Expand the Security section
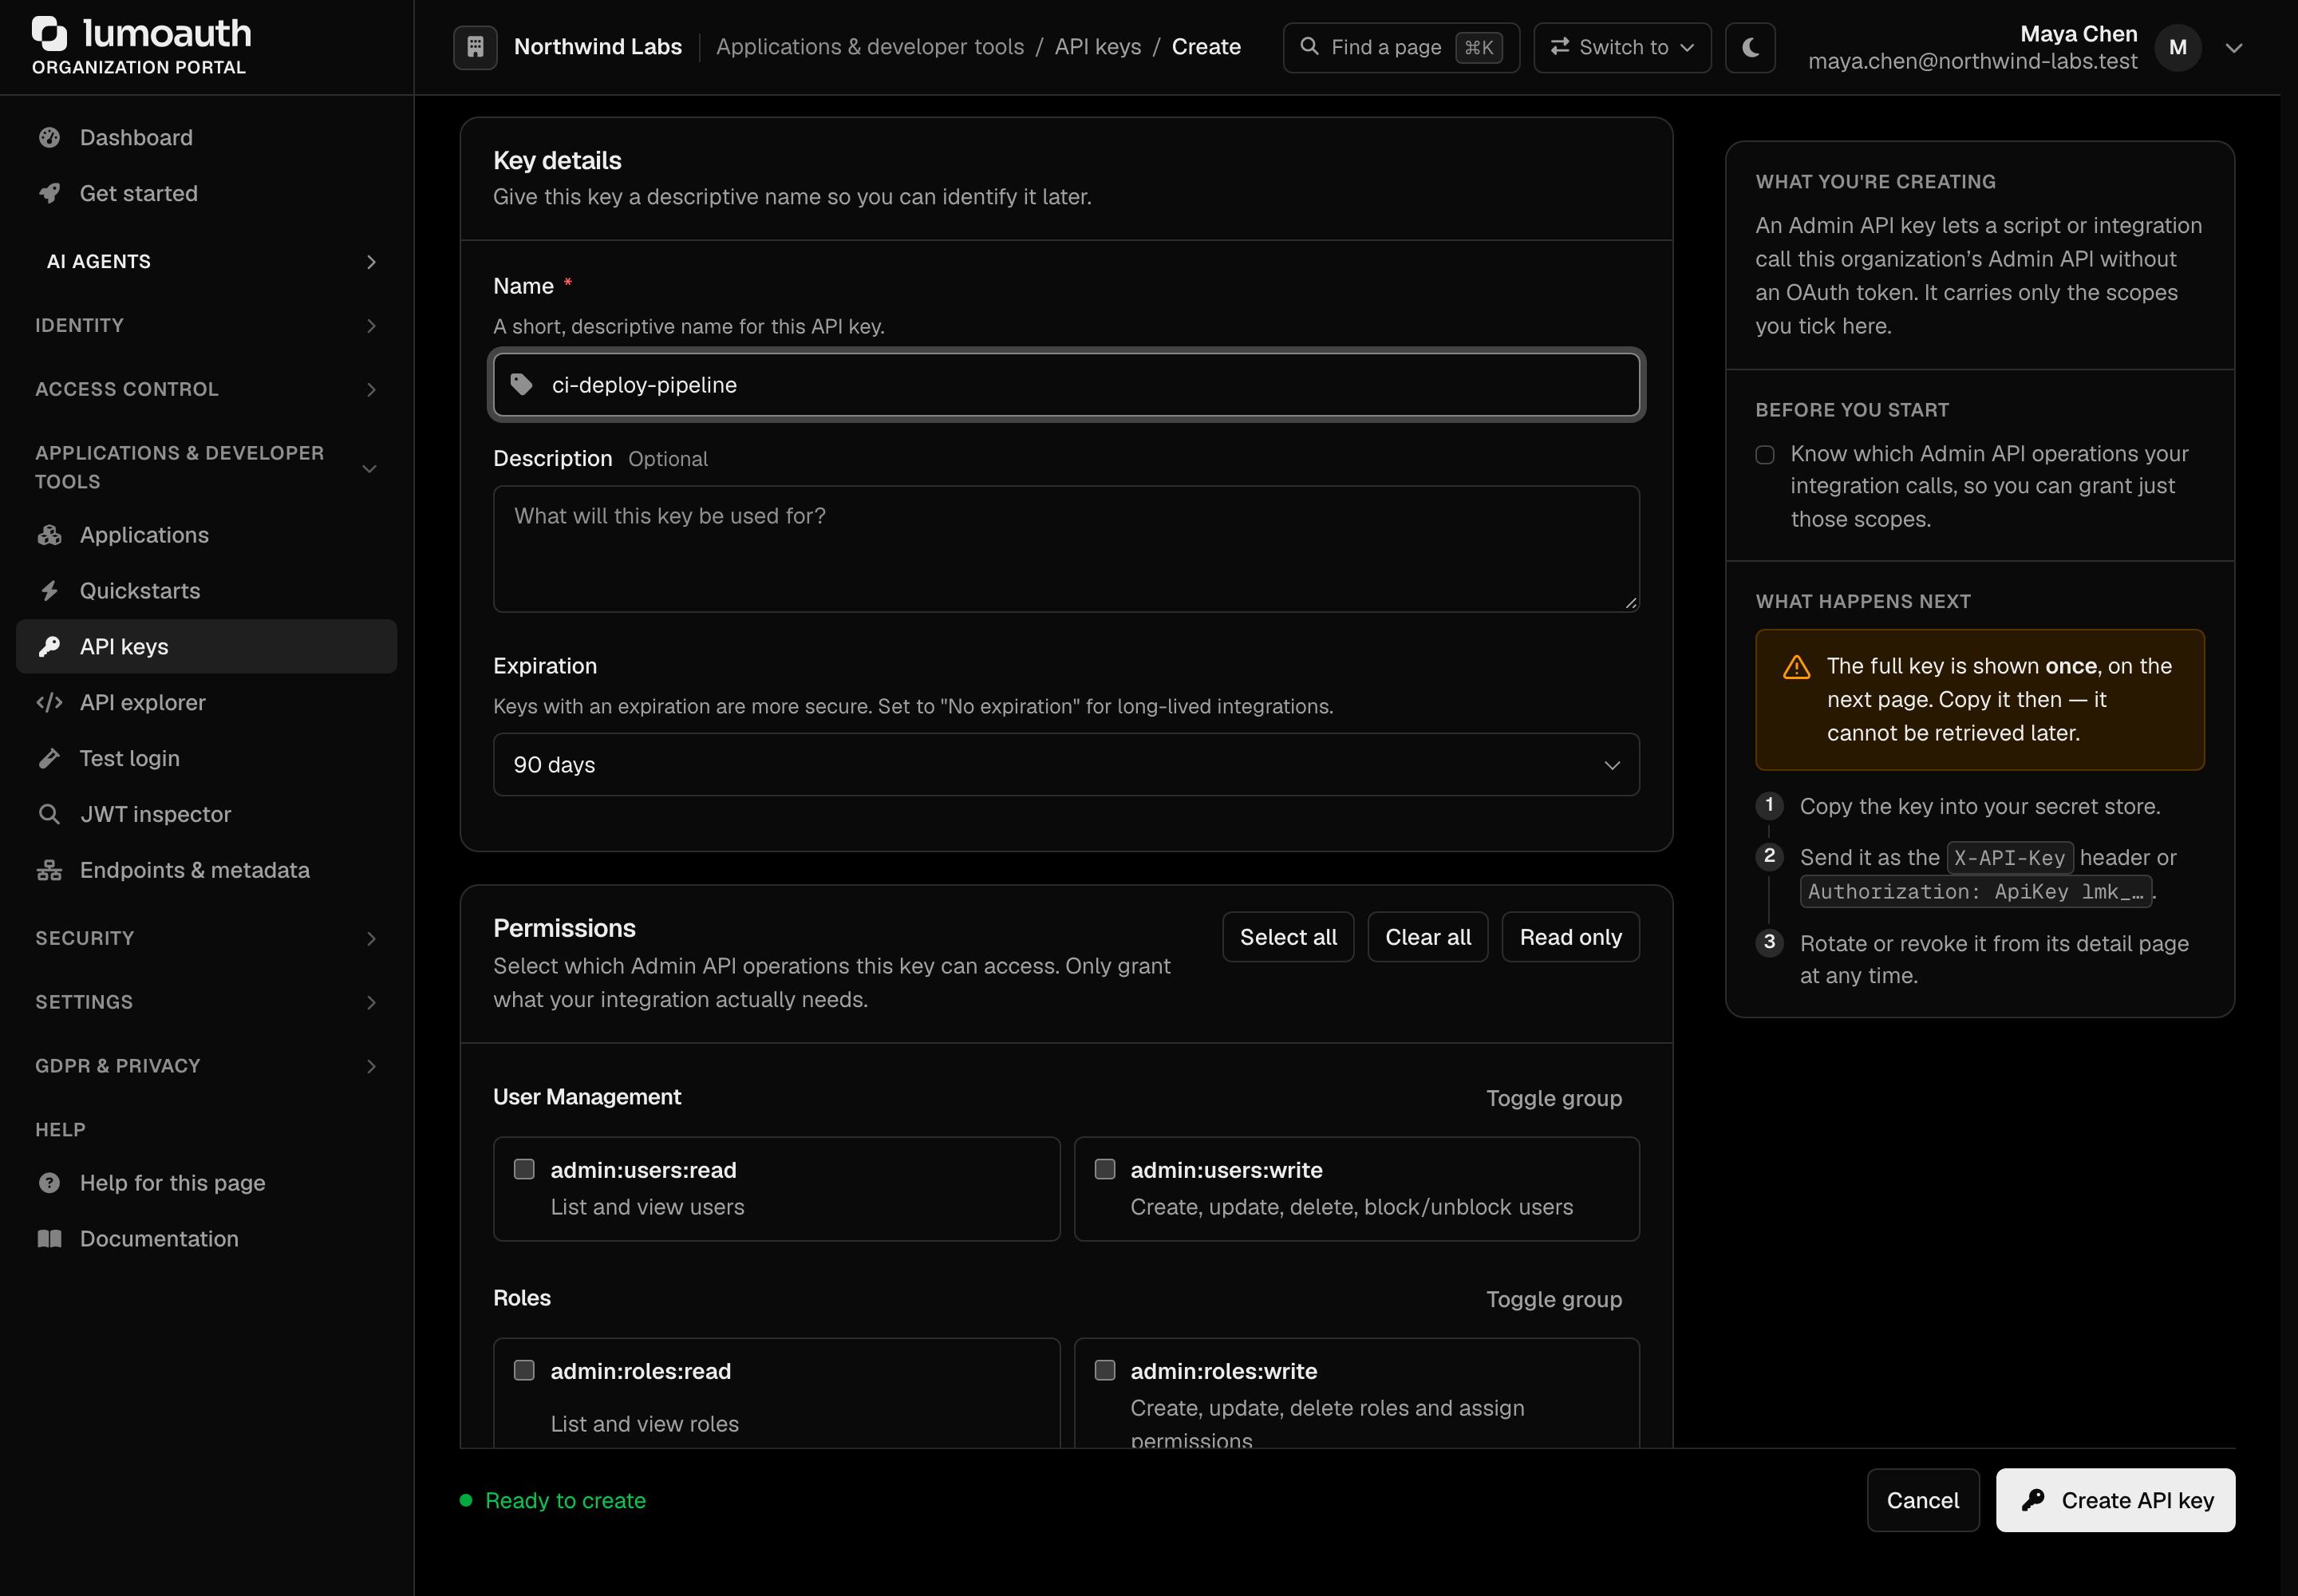The width and height of the screenshot is (2298, 1596). pos(206,938)
